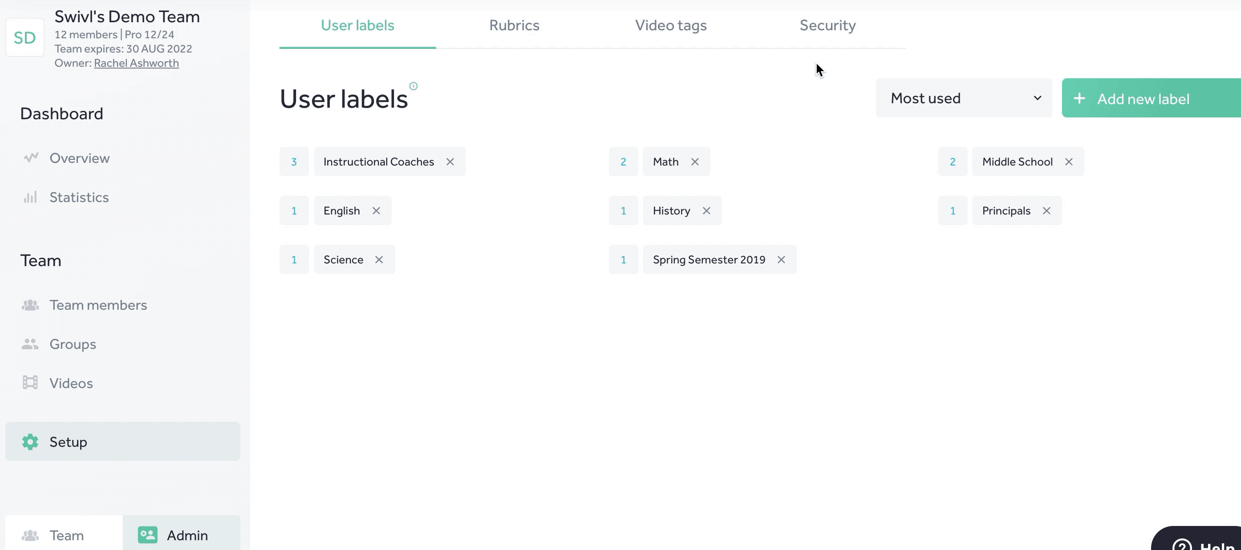Open Overview from the dashboard sidebar
This screenshot has width=1241, height=550.
click(x=80, y=158)
